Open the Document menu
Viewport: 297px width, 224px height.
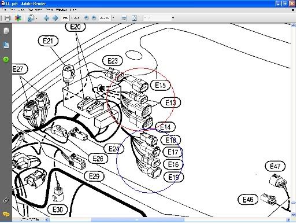coord(35,10)
